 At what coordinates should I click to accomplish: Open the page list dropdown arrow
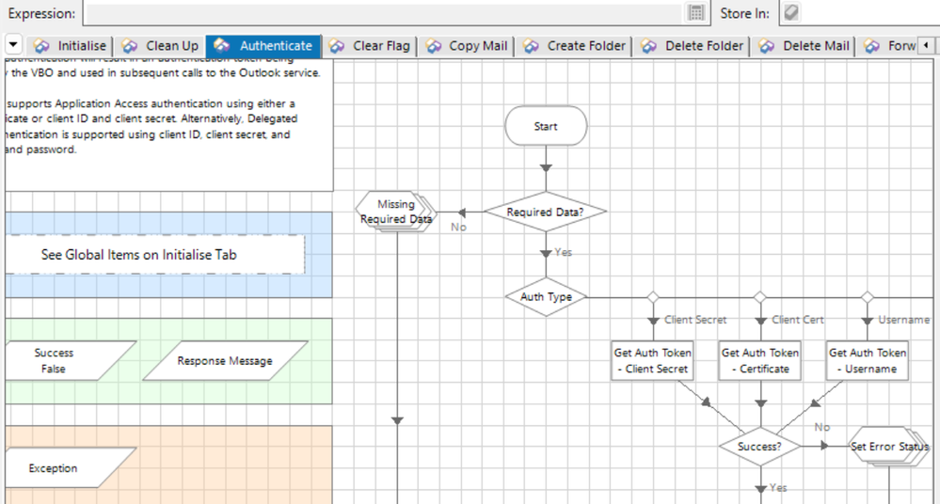13,44
